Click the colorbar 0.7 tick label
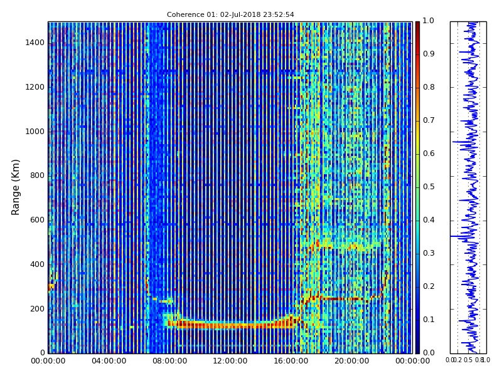 [429, 120]
